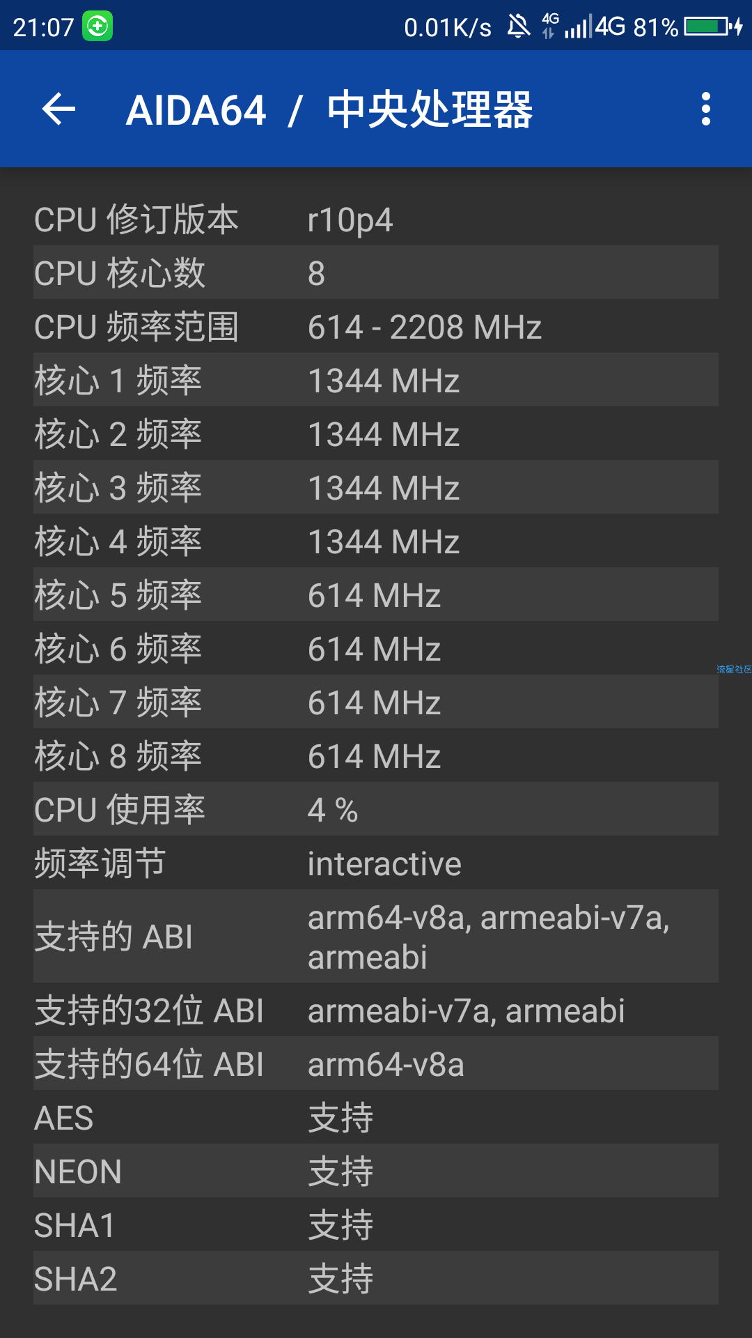Tap the 4G signal strength bars
Viewport: 752px width, 1338px height.
[x=578, y=26]
